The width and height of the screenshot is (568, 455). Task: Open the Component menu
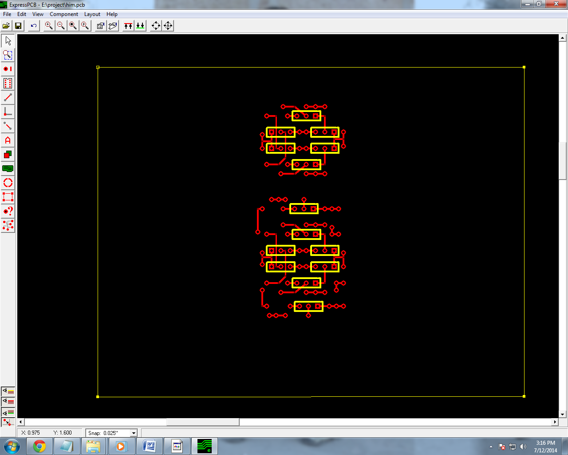point(64,14)
